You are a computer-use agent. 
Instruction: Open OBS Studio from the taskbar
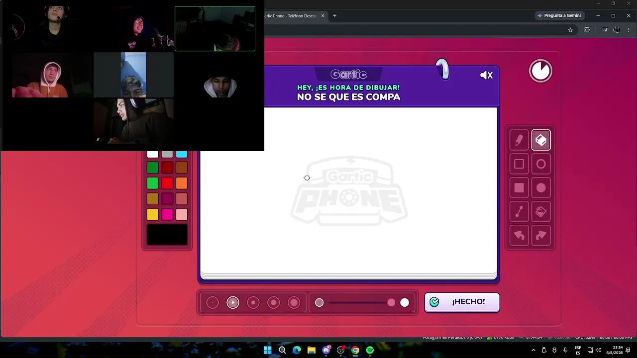pyautogui.click(x=341, y=350)
